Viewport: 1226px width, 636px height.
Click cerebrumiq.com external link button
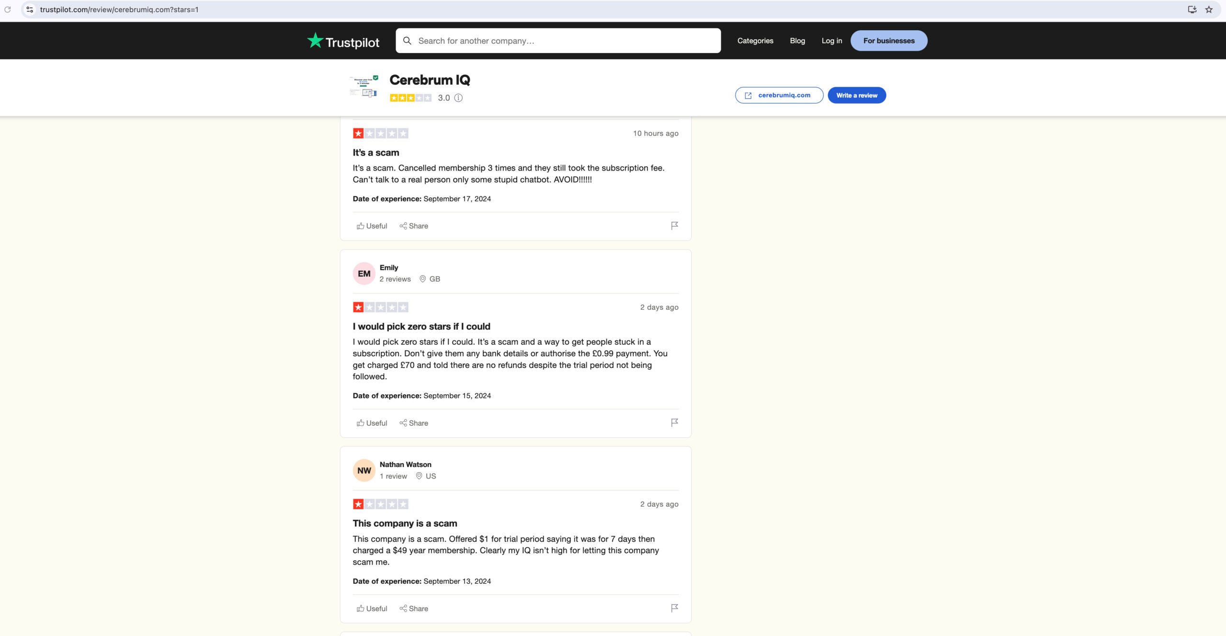778,95
